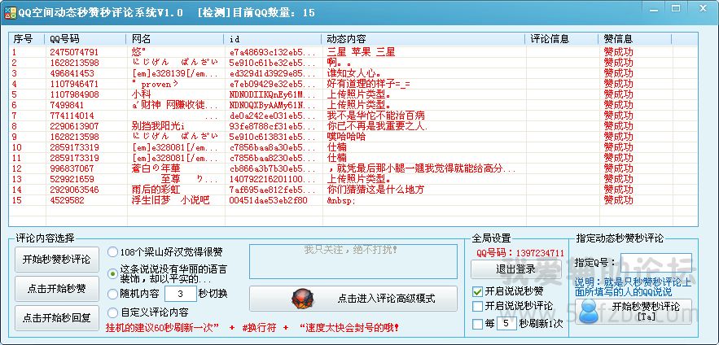Open 点击进入评论高级模式

pos(353,299)
